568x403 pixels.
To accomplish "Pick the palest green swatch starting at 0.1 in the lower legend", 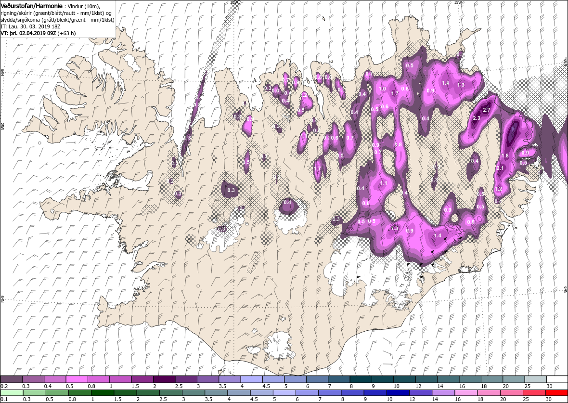I will (x=12, y=393).
